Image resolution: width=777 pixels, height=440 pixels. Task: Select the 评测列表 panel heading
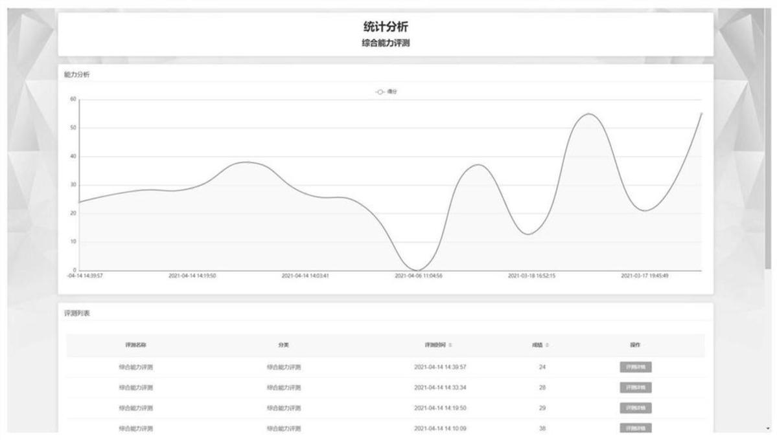[x=77, y=313]
